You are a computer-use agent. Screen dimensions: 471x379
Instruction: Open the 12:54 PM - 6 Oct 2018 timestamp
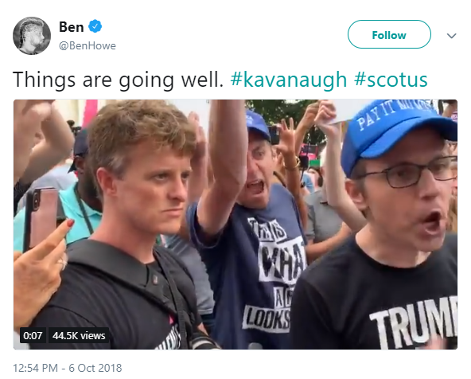click(x=68, y=368)
